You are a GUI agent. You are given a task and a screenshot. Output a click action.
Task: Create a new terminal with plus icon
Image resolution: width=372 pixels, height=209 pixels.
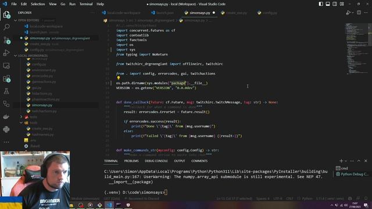[x=341, y=161]
